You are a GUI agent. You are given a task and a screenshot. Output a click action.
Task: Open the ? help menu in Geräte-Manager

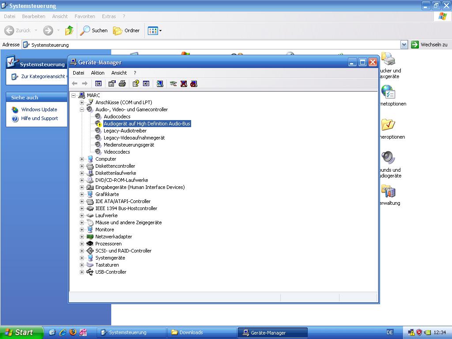135,73
